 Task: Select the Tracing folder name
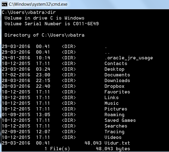pyautogui.click(x=114, y=132)
